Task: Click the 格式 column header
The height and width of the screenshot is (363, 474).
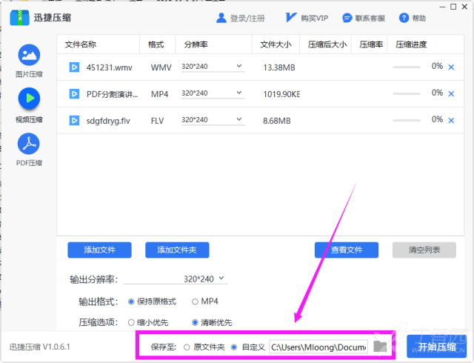Action: tap(156, 44)
